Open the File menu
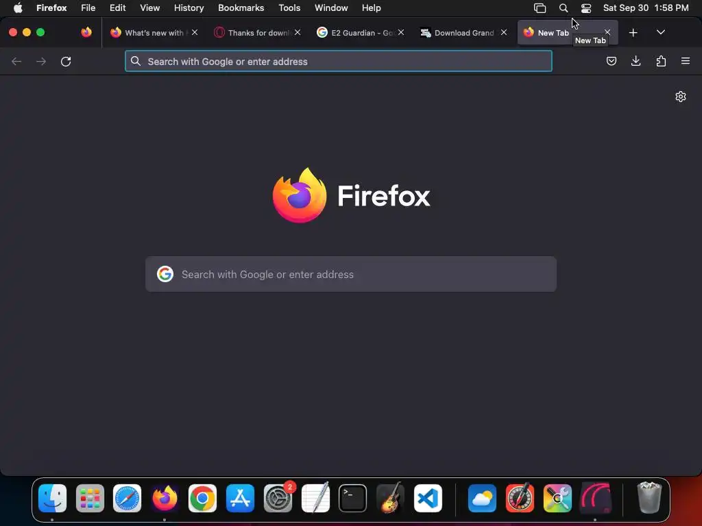 pyautogui.click(x=88, y=8)
